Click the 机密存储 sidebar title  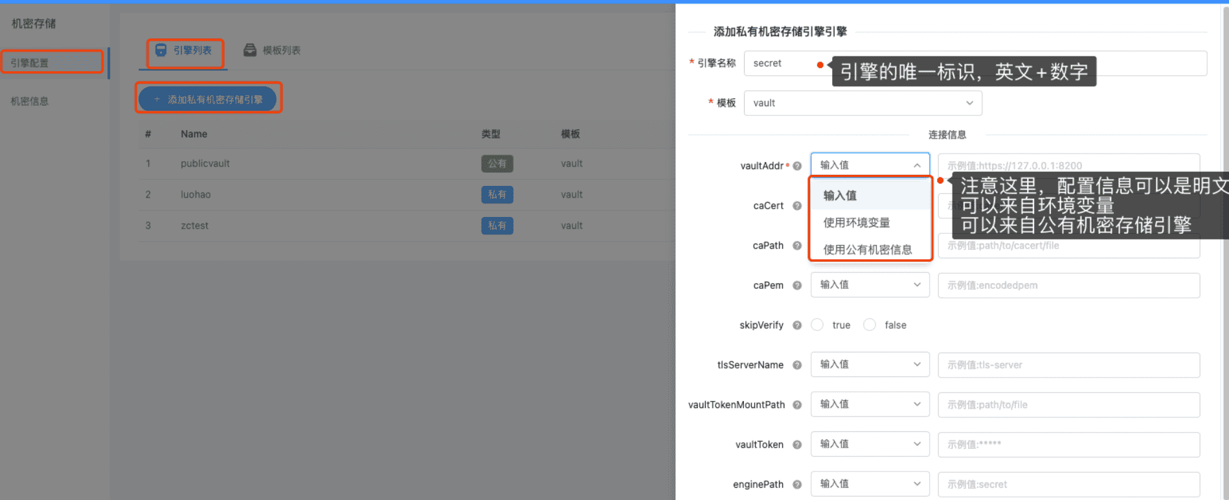[34, 24]
